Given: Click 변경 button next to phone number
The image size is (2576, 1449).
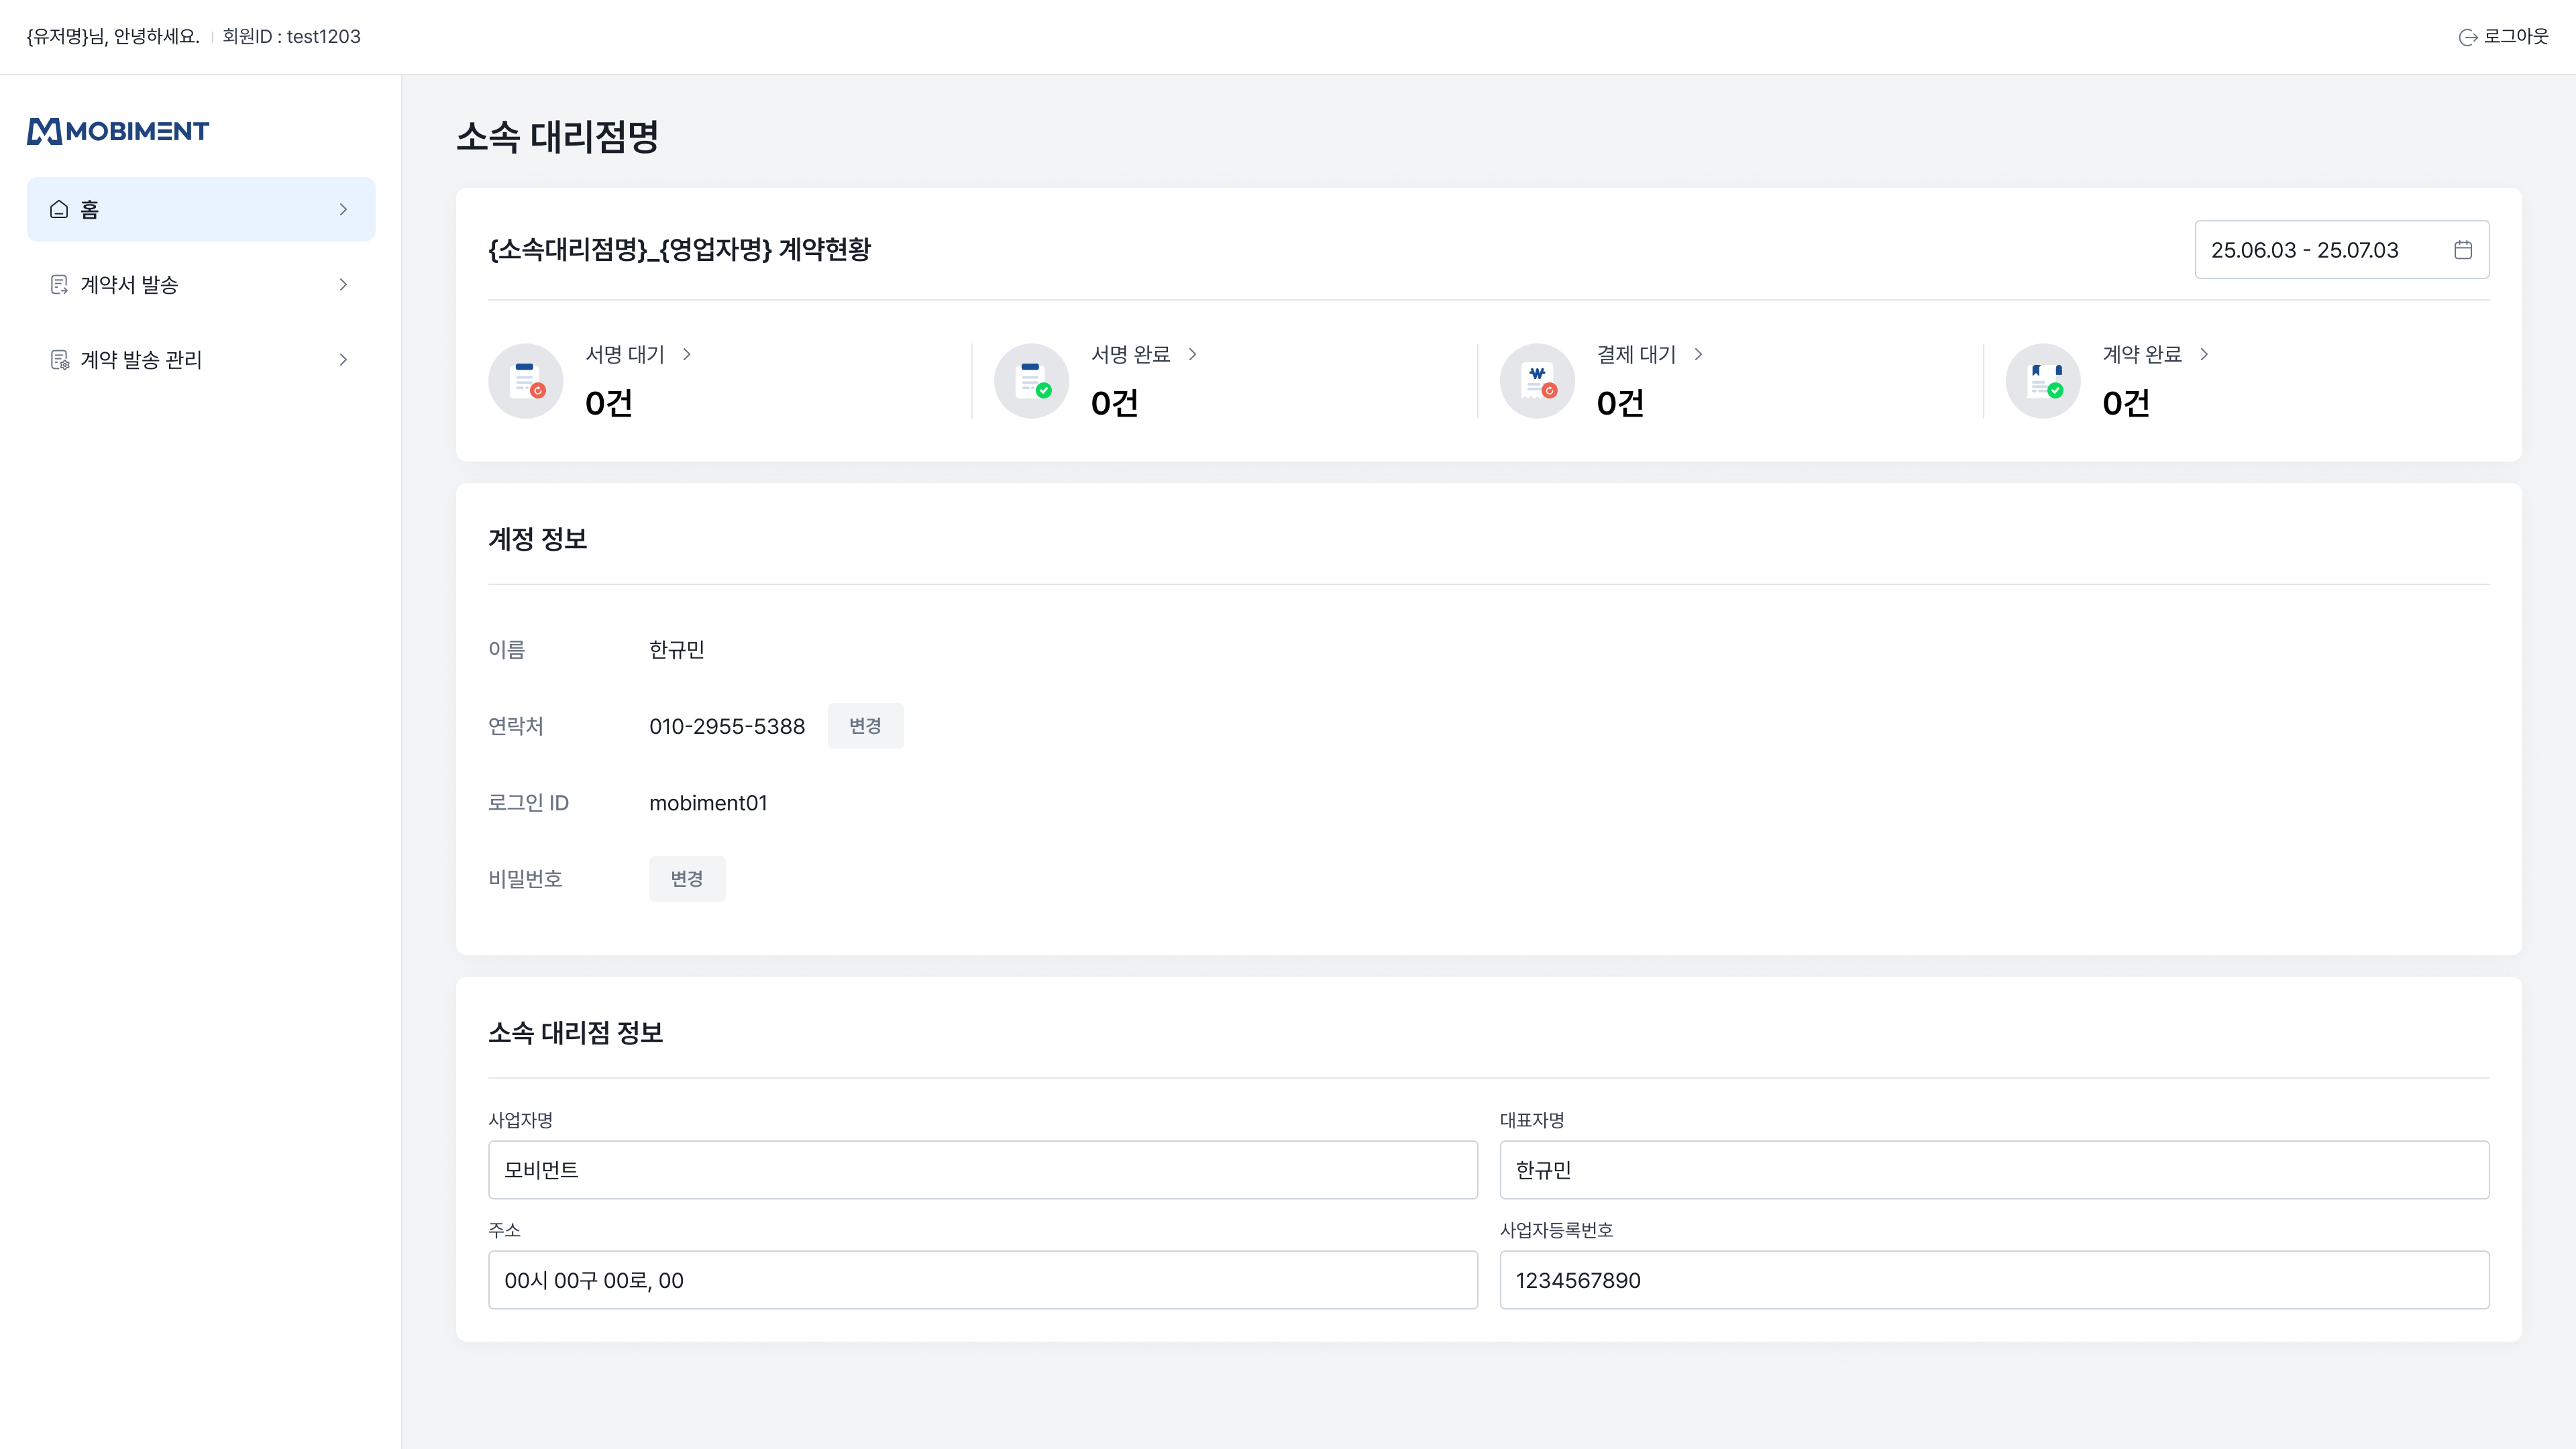Looking at the screenshot, I should tap(865, 726).
